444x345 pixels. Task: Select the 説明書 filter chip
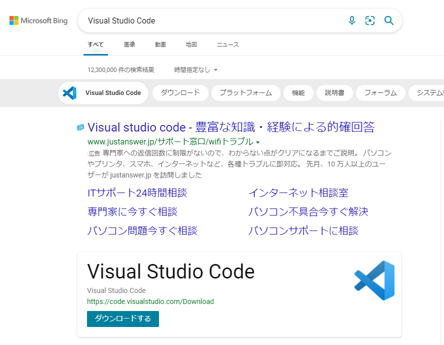pos(334,93)
